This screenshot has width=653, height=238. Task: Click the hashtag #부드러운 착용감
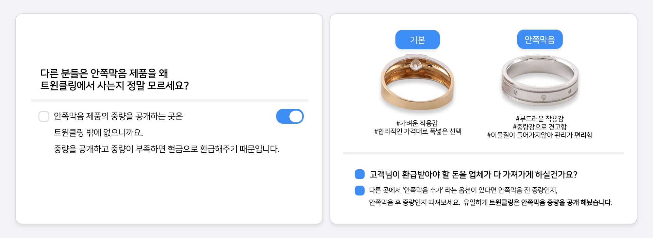pos(540,119)
